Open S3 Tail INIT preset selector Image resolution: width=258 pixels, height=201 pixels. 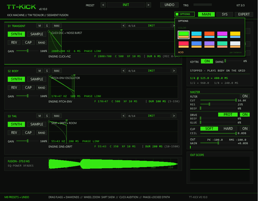[x=149, y=116]
